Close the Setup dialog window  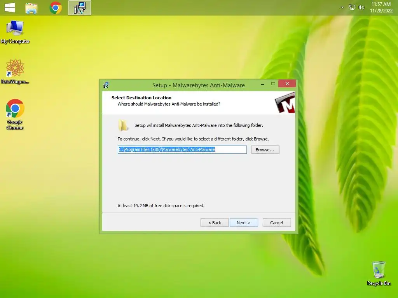point(287,84)
